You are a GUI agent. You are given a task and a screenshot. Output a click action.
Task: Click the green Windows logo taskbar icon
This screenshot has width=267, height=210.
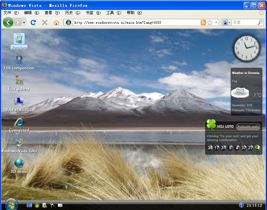click(x=37, y=206)
